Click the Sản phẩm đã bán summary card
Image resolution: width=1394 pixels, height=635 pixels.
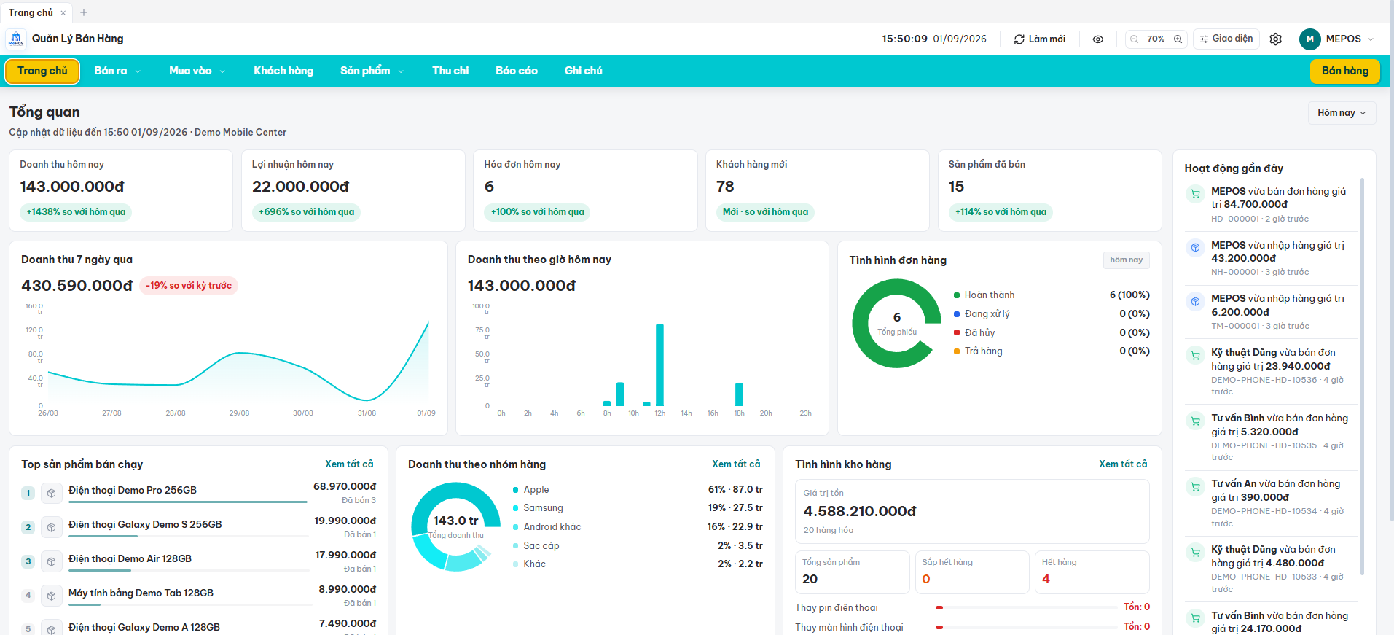click(1050, 191)
